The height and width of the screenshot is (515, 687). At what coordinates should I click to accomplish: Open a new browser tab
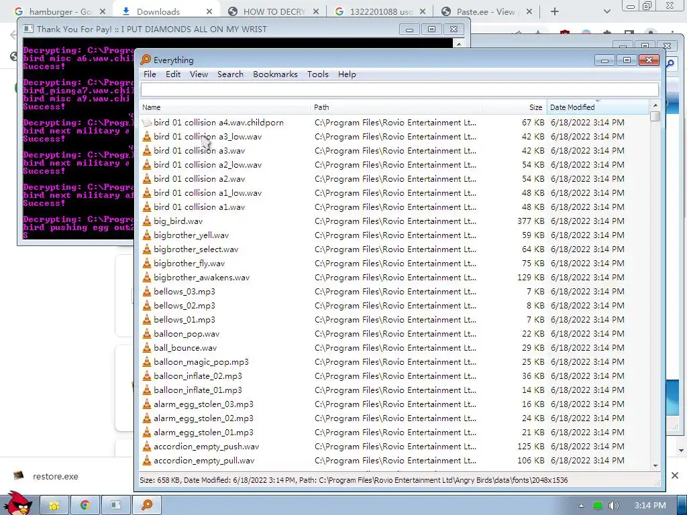coord(555,12)
